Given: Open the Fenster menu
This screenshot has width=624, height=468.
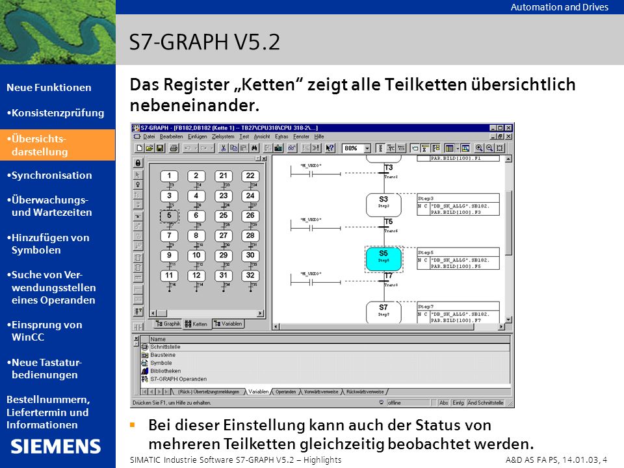Looking at the screenshot, I should point(301,136).
